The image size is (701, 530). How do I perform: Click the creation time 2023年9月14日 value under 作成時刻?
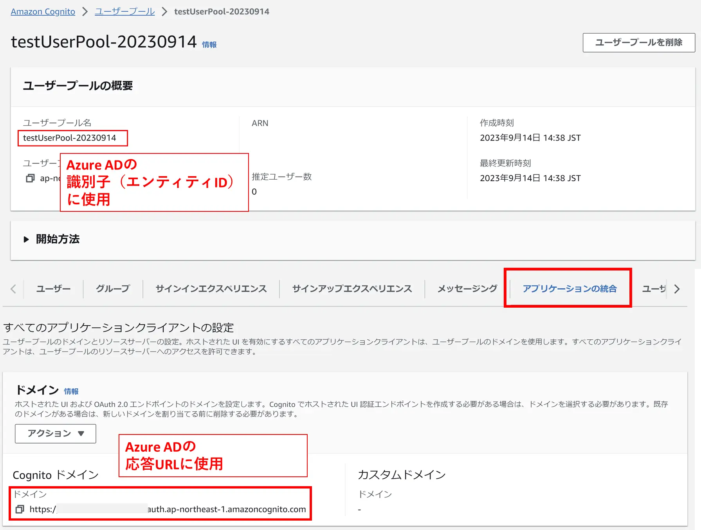(530, 138)
